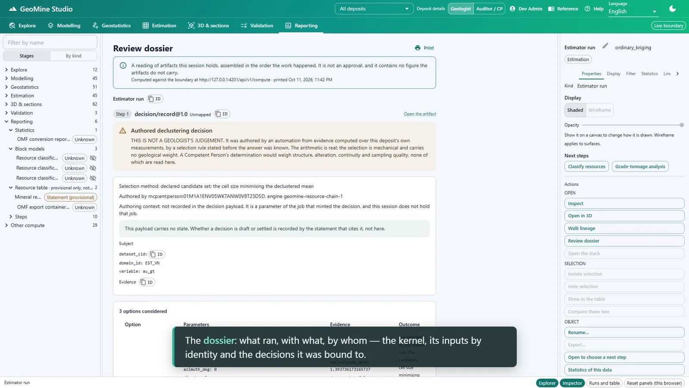This screenshot has width=689, height=388.
Task: Click the info icon in dossier banner
Action: (x=123, y=66)
